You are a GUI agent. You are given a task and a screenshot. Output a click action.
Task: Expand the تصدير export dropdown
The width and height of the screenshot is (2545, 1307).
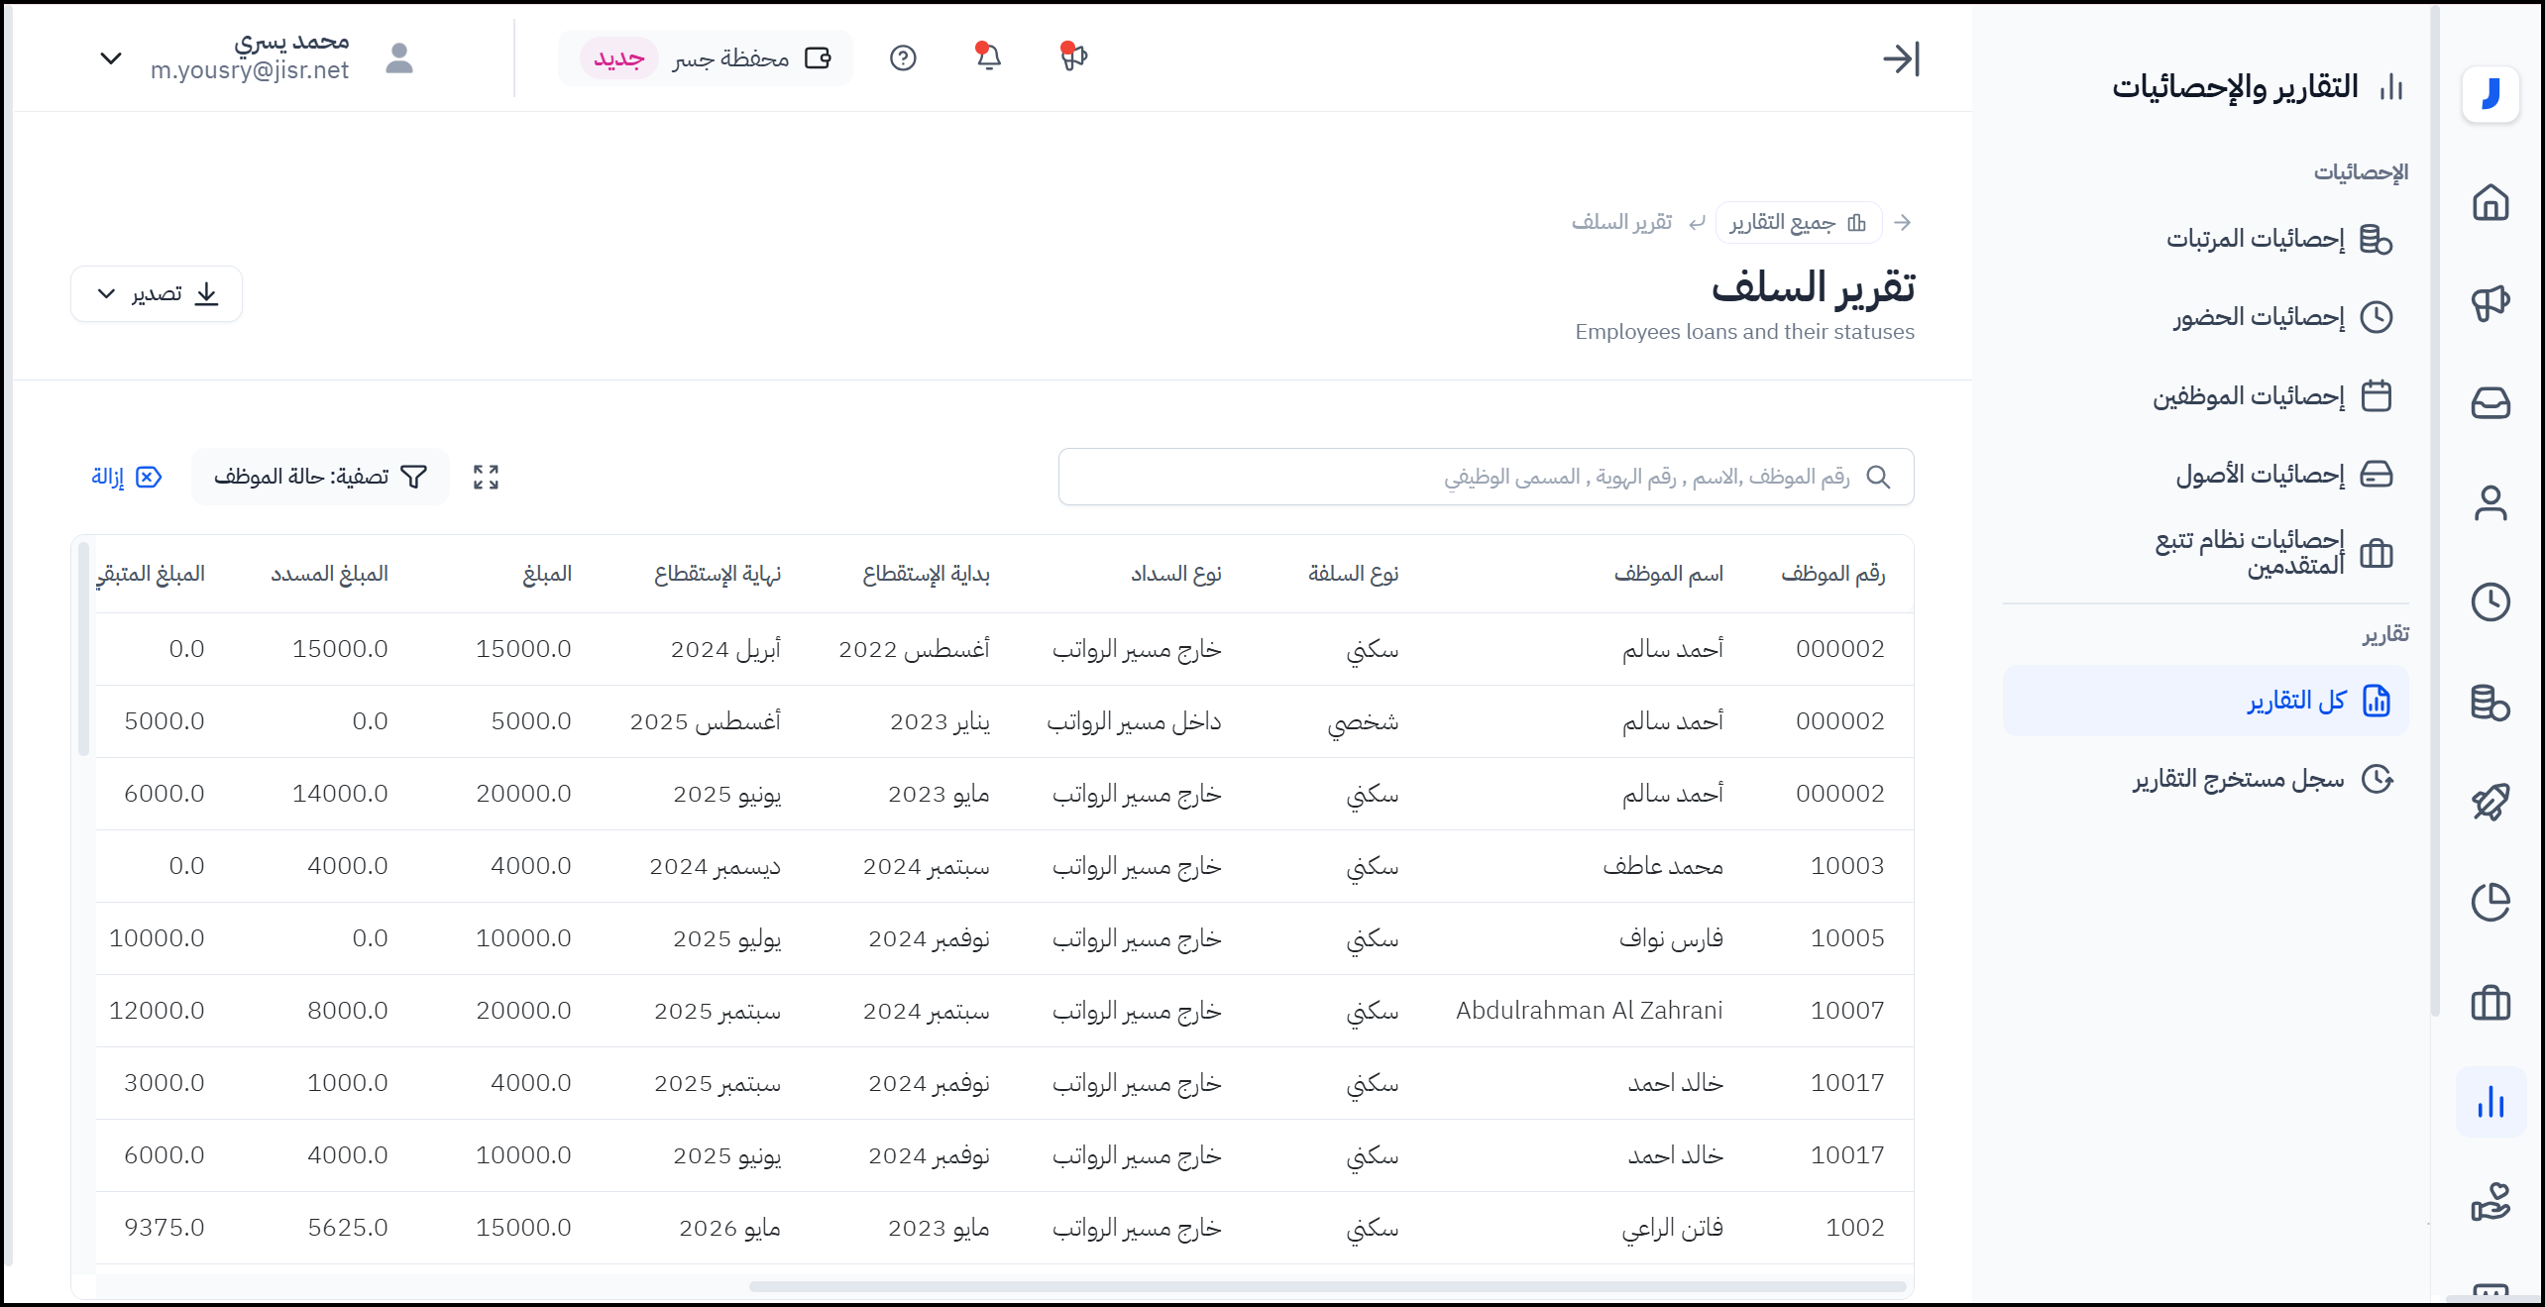[157, 294]
